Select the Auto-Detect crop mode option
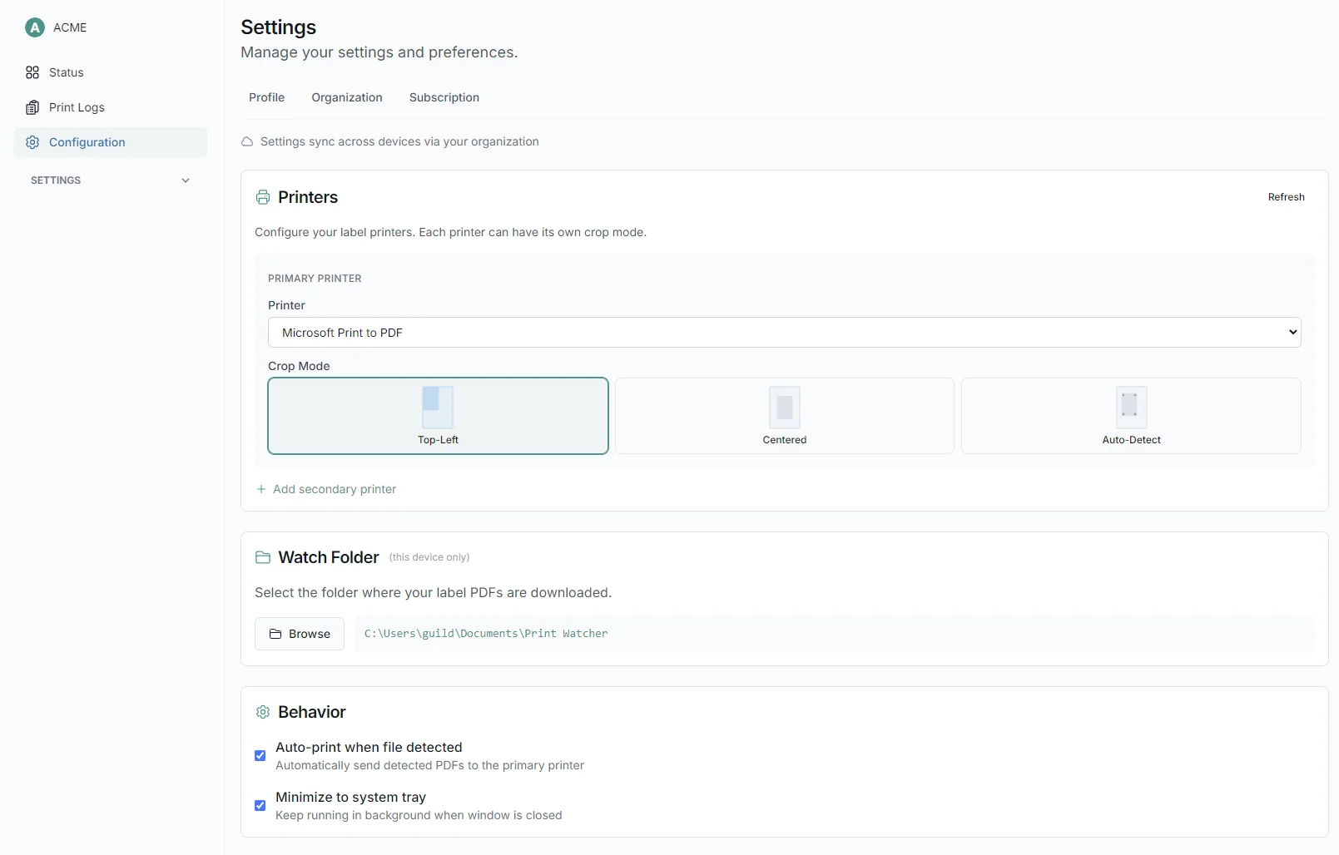 pos(1131,416)
